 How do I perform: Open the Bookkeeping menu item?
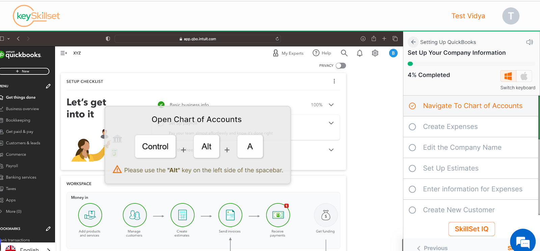tap(18, 120)
